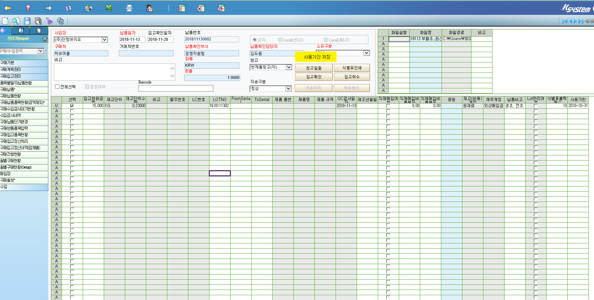Click the green Excel export icon
The width and height of the screenshot is (594, 300).
[x=109, y=8]
